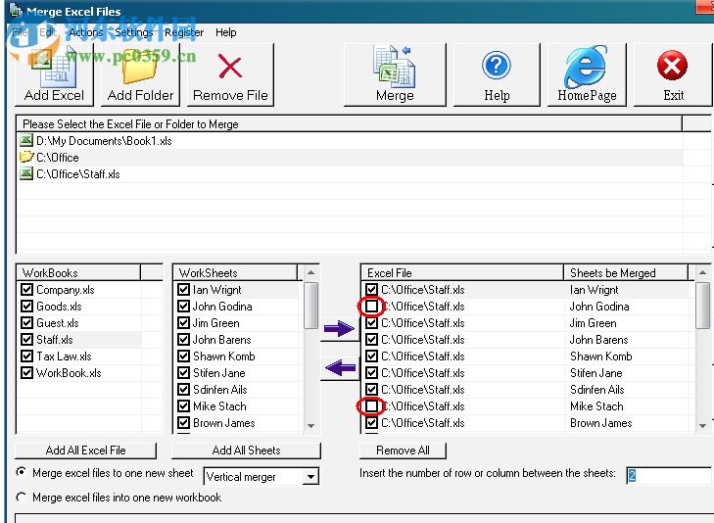714x523 pixels.
Task: Click merged sheets list scroll up arrow
Action: tap(702, 272)
